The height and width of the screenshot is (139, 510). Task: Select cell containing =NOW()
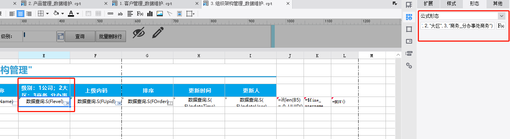[345, 102]
